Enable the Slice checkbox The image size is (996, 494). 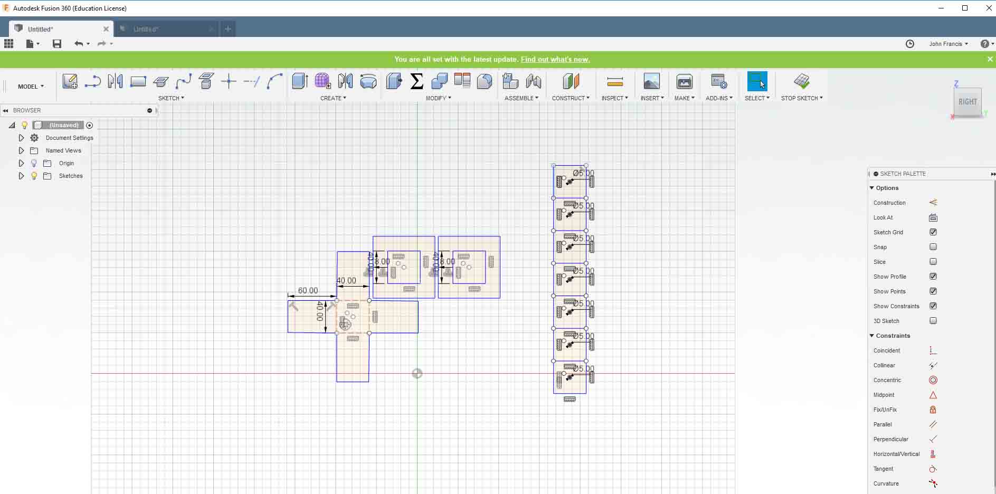click(933, 262)
